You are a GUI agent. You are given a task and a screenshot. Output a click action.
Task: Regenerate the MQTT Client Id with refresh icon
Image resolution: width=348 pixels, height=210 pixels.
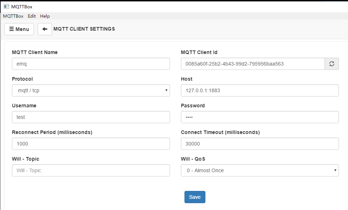point(331,63)
